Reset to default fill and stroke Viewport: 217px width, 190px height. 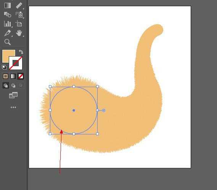click(x=4, y=67)
